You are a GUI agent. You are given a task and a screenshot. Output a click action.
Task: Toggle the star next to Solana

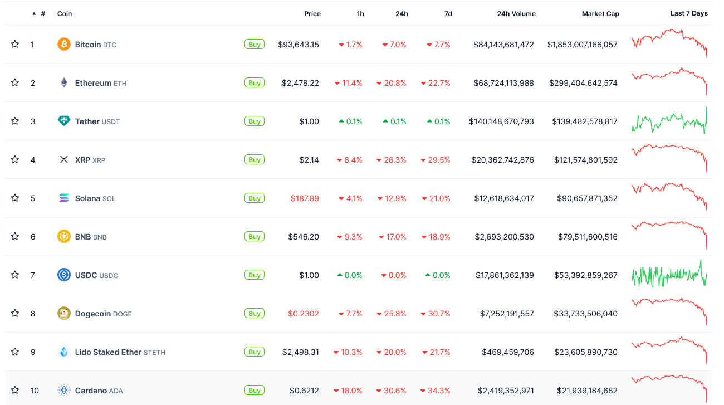15,198
